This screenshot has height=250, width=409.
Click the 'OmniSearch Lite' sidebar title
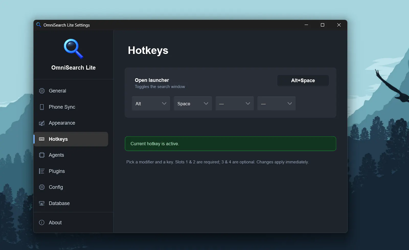click(73, 68)
